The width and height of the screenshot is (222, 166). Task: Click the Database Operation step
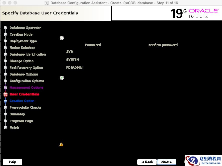(25, 28)
